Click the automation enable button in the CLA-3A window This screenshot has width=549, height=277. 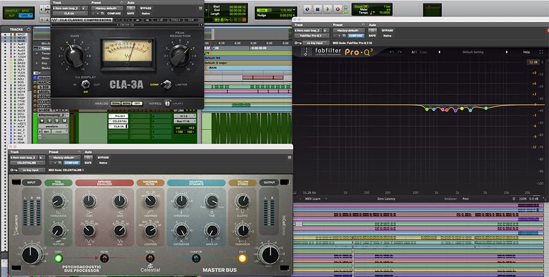click(x=131, y=9)
